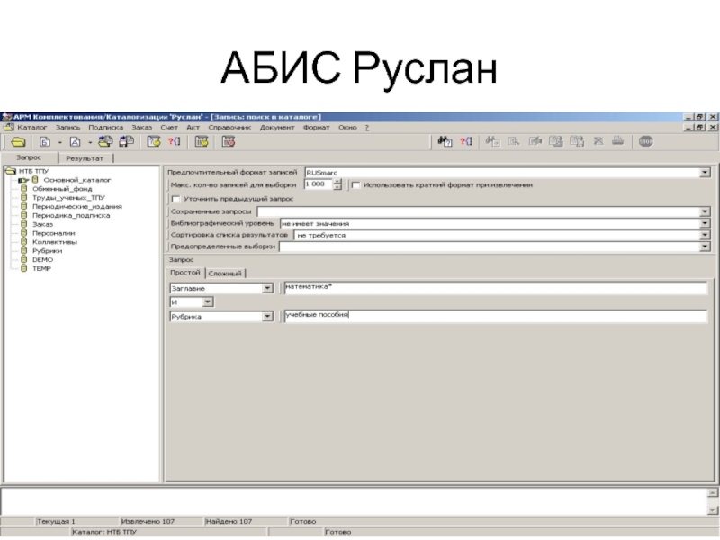Open the Подписка menu

point(105,128)
